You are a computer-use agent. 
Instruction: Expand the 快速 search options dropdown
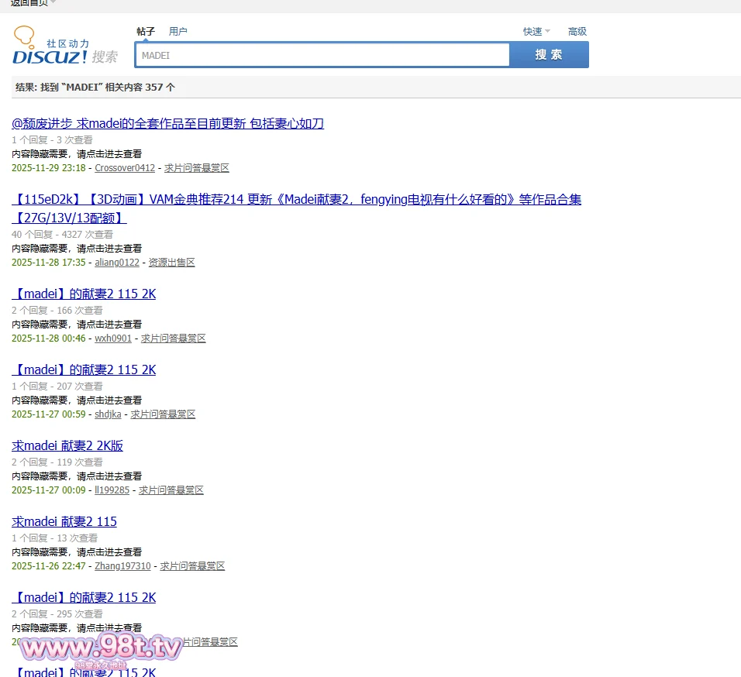coord(536,32)
